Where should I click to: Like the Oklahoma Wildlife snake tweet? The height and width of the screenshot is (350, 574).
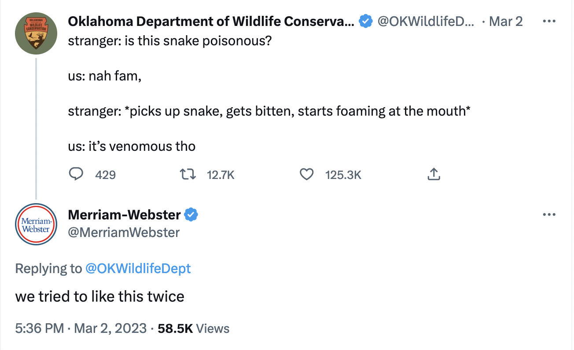306,175
